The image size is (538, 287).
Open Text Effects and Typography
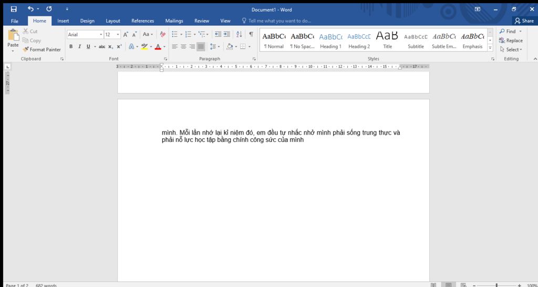click(x=131, y=47)
